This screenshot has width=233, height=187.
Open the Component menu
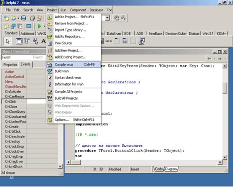pos(78,10)
